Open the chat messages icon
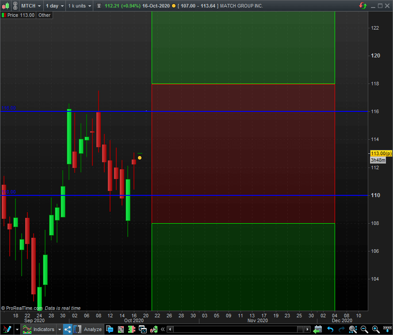393x335 pixels. [110, 329]
